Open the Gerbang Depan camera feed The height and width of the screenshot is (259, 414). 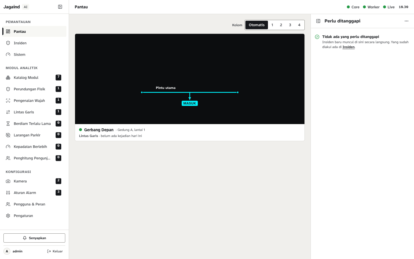pyautogui.click(x=190, y=79)
